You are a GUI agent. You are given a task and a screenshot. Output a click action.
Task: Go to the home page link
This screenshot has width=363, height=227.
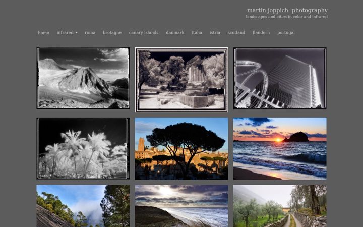point(43,33)
